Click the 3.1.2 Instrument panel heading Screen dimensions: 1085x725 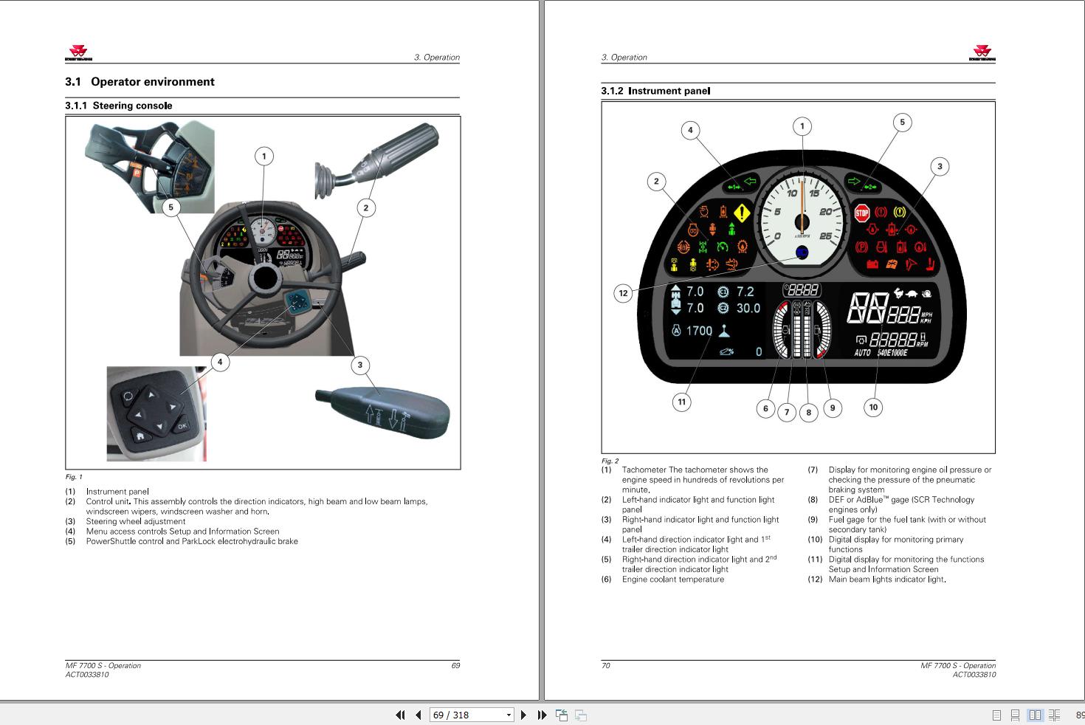coord(655,91)
